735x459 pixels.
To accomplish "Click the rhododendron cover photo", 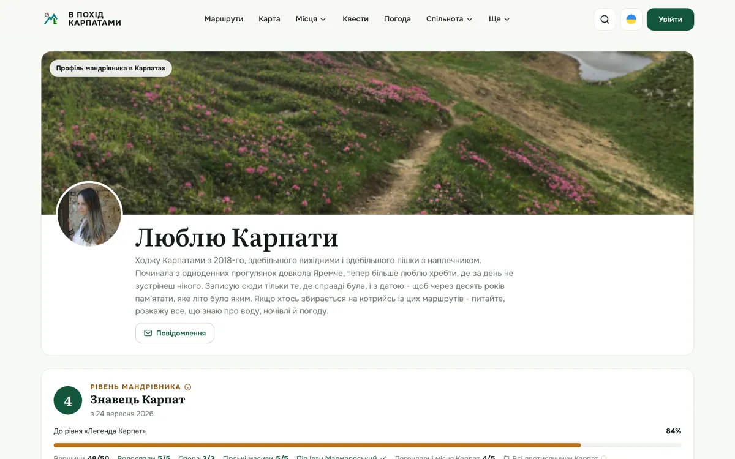I will [x=367, y=133].
